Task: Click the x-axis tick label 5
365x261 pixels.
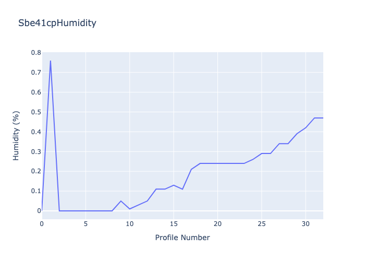Action: 86,224
